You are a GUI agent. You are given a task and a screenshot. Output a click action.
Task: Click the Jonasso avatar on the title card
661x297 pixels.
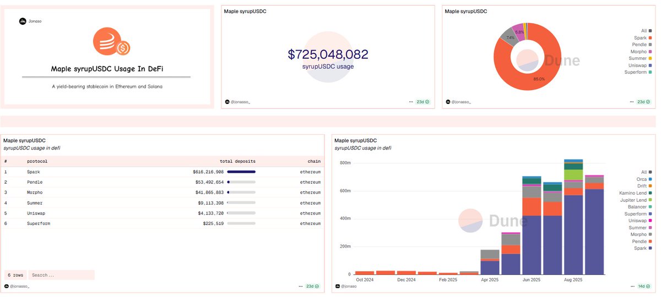pyautogui.click(x=23, y=21)
